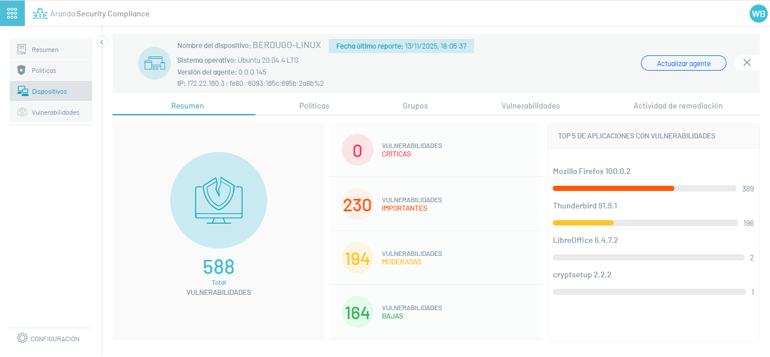This screenshot has width=770, height=357.
Task: Click the Thunderbird 91.9.1 progress bar
Action: tap(645, 223)
